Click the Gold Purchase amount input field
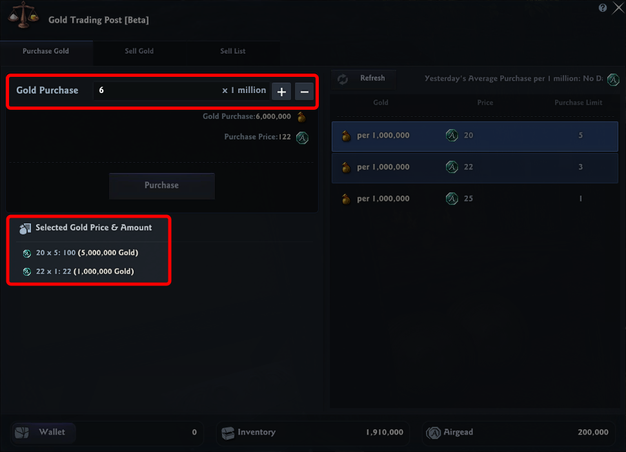The height and width of the screenshot is (452, 626). (x=158, y=90)
